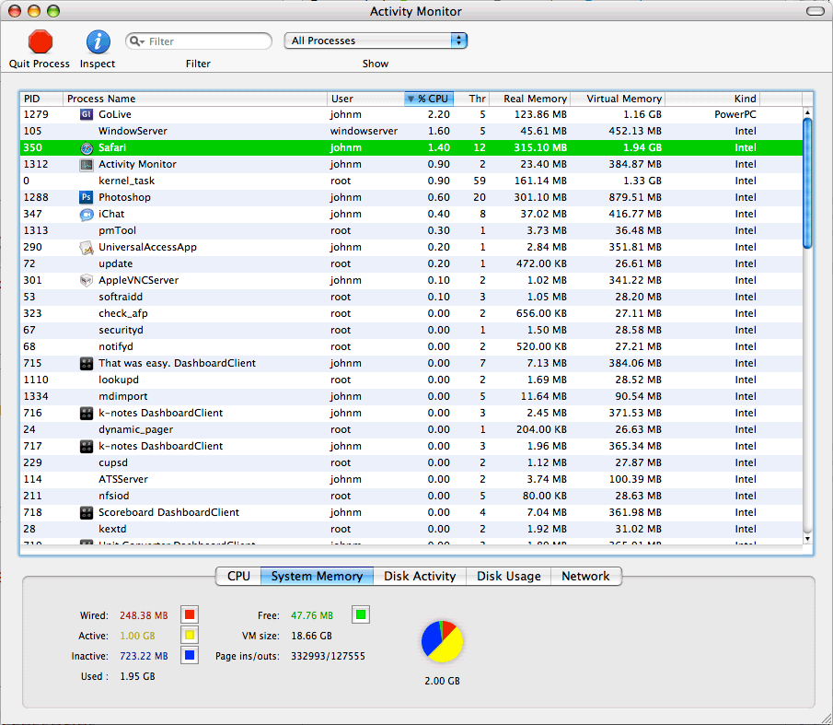
Task: Select the cupsd process row
Action: [x=411, y=463]
